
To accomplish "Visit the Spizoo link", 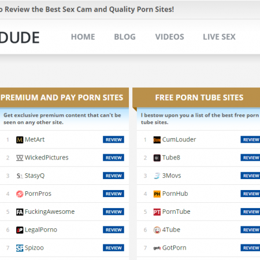I will [x=34, y=248].
